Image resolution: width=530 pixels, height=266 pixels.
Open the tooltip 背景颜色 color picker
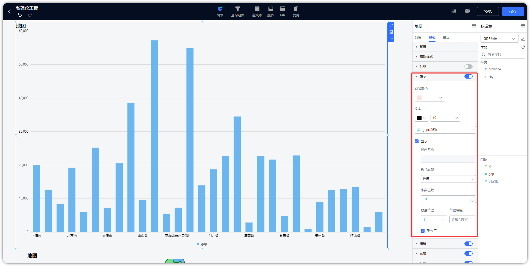pos(429,98)
